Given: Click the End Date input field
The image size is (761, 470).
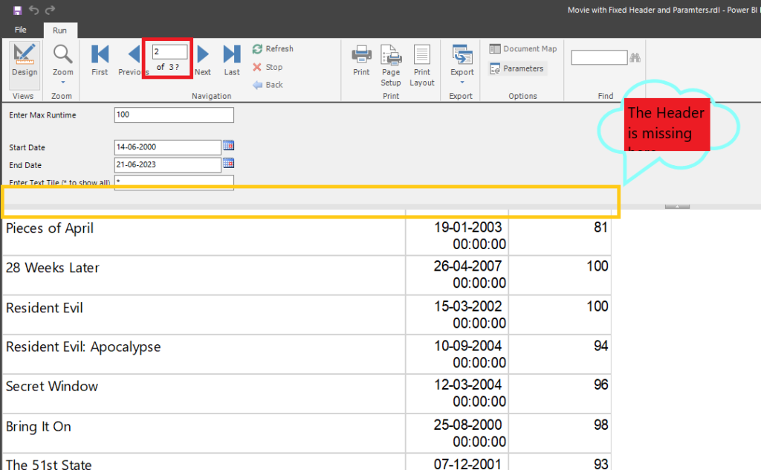Looking at the screenshot, I should coord(167,164).
